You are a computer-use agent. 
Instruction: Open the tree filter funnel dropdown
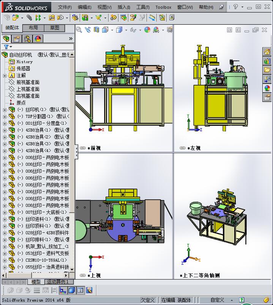coord(8,47)
